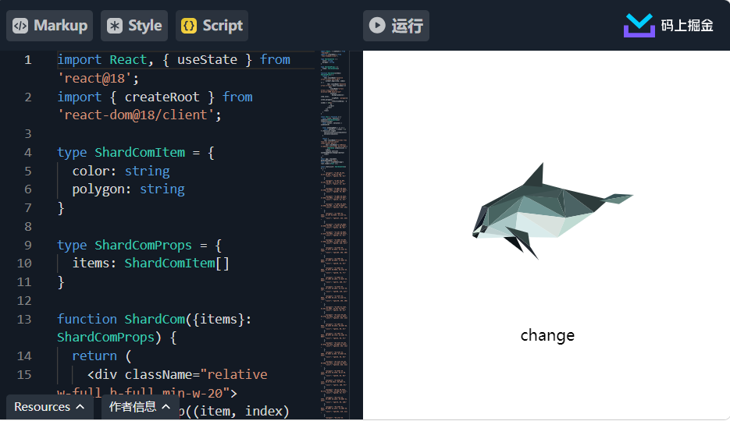Click 'react-dom@18/client' string in code
This screenshot has width=730, height=421.
click(136, 115)
